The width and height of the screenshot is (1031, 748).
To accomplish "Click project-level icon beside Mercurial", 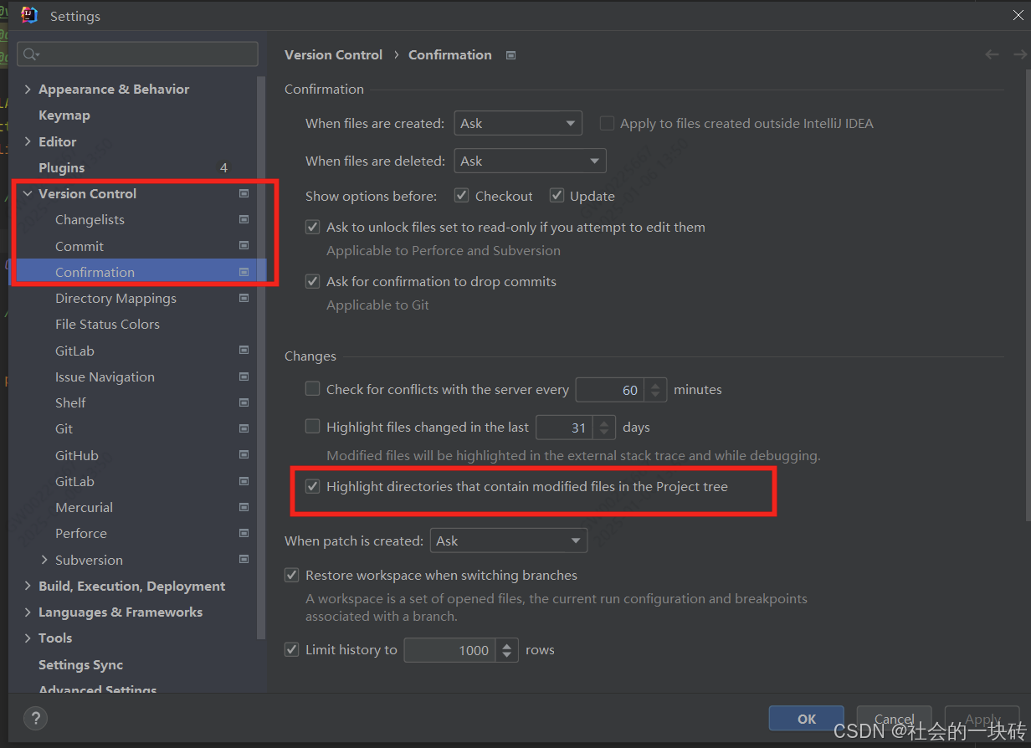I will coord(244,507).
